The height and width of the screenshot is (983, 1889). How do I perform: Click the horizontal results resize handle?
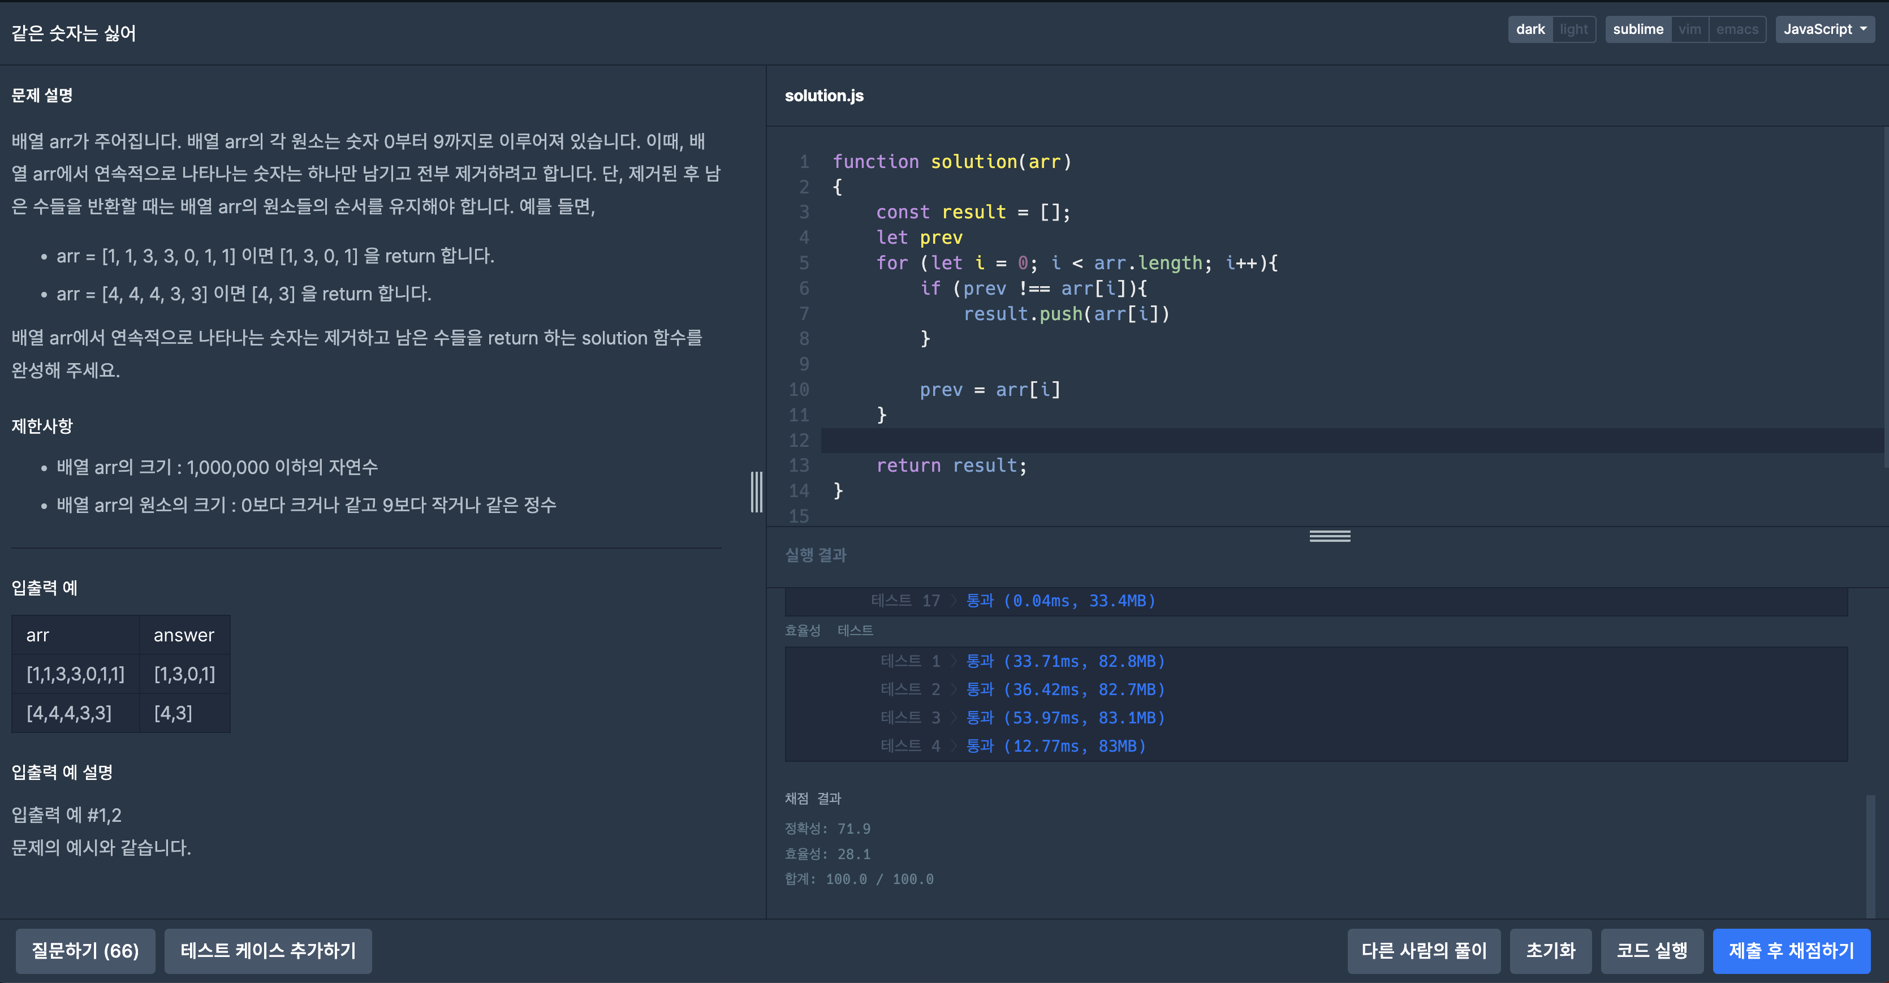coord(1330,536)
